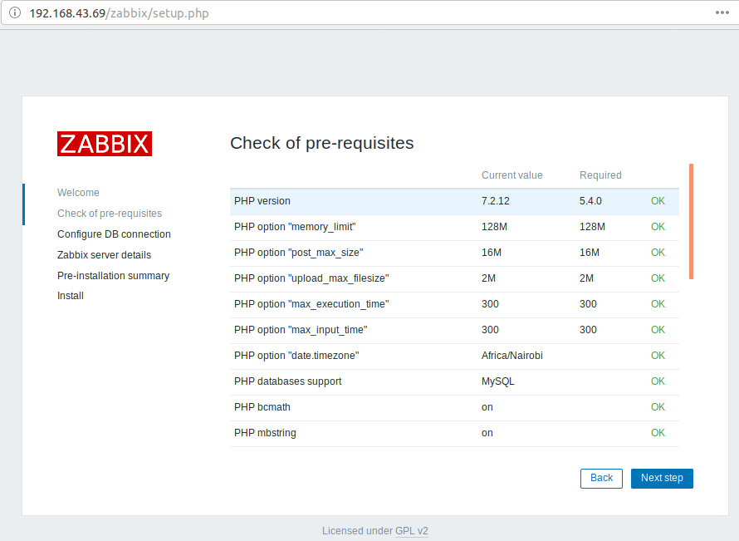The width and height of the screenshot is (739, 541).
Task: Select the PHP mbstring row label
Action: (266, 433)
